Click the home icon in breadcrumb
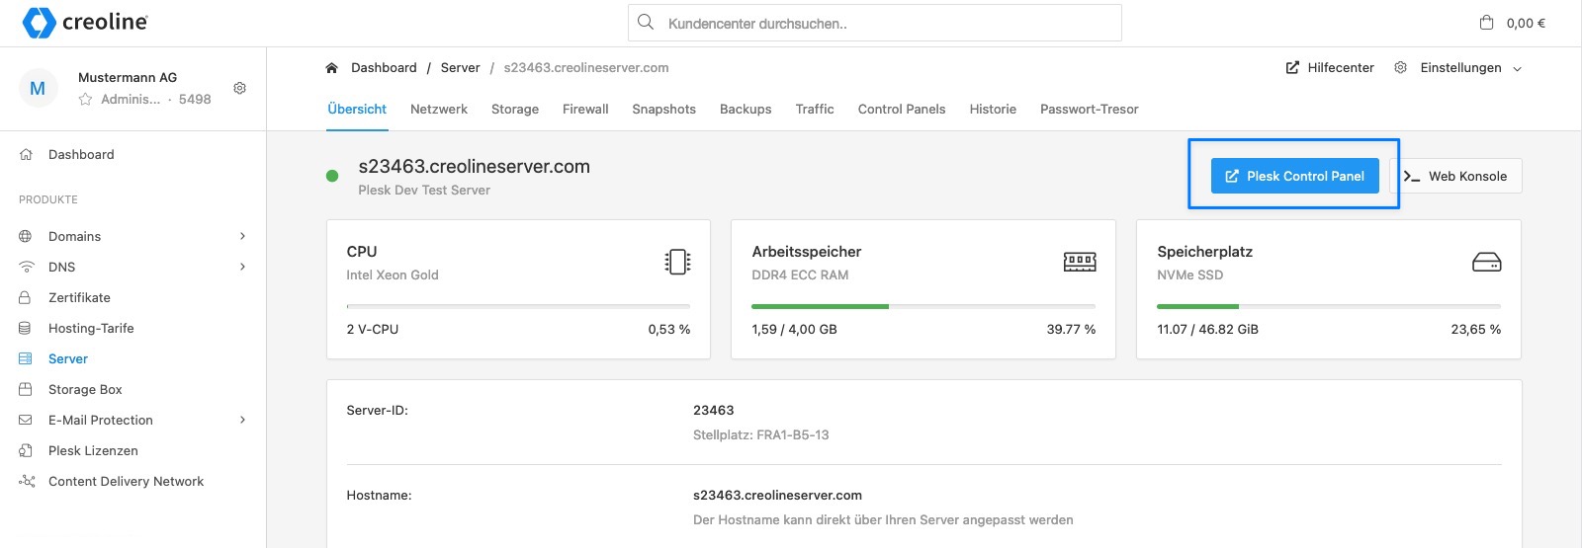Image resolution: width=1582 pixels, height=548 pixels. (331, 68)
